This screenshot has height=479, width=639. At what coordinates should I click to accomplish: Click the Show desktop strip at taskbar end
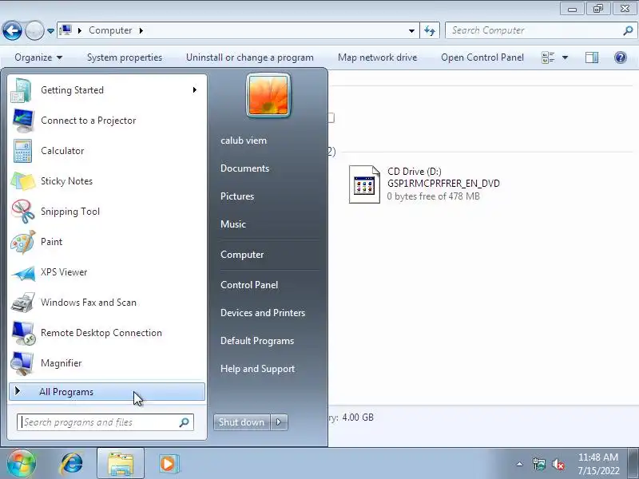pyautogui.click(x=633, y=464)
